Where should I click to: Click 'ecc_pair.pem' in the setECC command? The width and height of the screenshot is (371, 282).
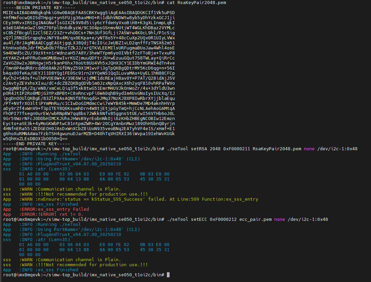point(256,219)
